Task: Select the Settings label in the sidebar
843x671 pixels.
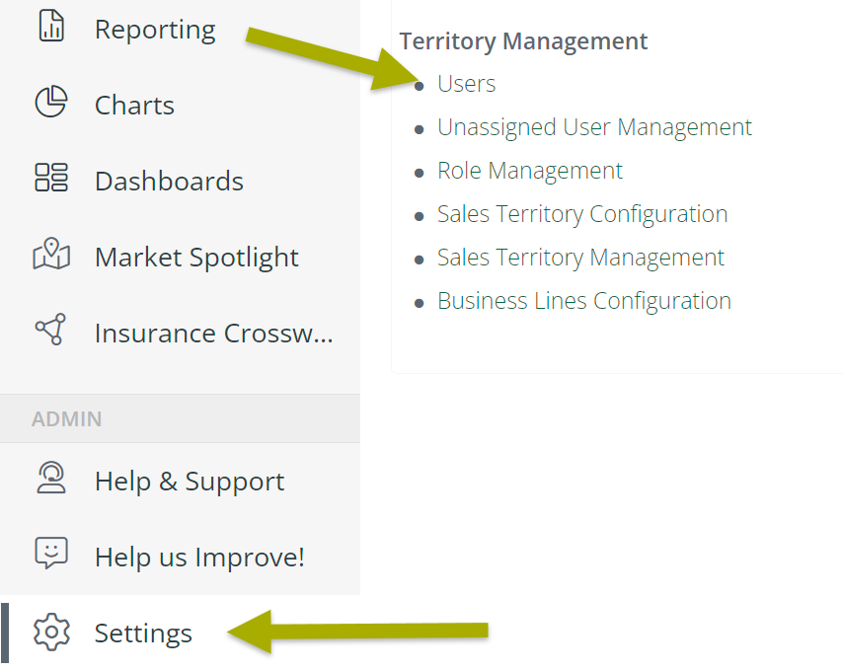Action: pyautogui.click(x=143, y=633)
